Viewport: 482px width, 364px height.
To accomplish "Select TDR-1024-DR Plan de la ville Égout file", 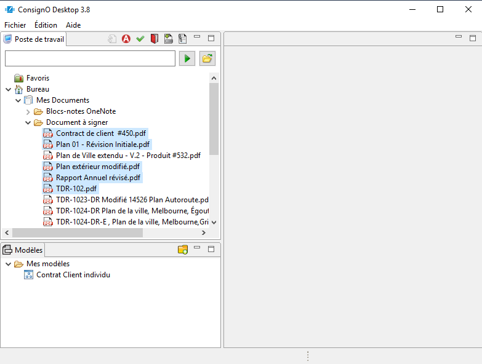I will click(x=132, y=210).
